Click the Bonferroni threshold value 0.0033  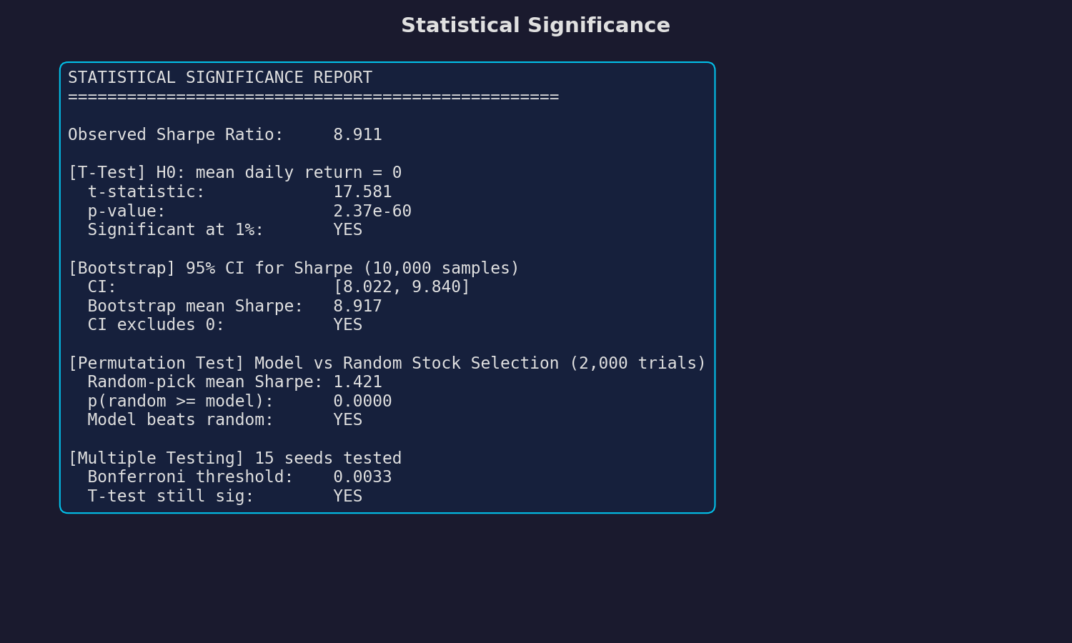(362, 477)
